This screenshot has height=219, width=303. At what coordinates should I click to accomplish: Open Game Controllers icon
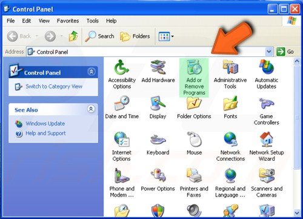[x=267, y=103]
